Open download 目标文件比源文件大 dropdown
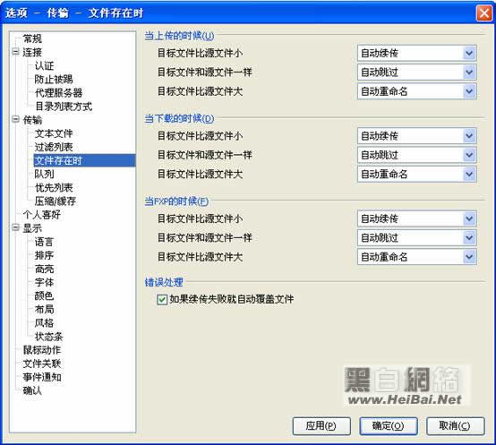The image size is (496, 445). 417,175
